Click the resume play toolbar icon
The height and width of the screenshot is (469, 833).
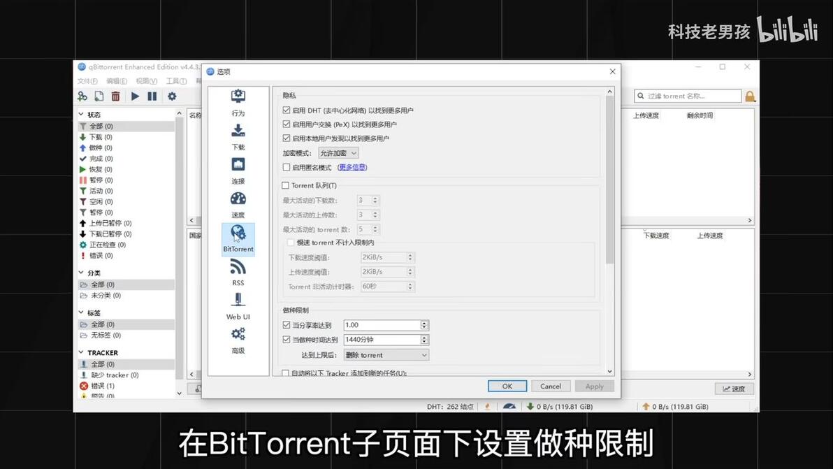click(136, 96)
